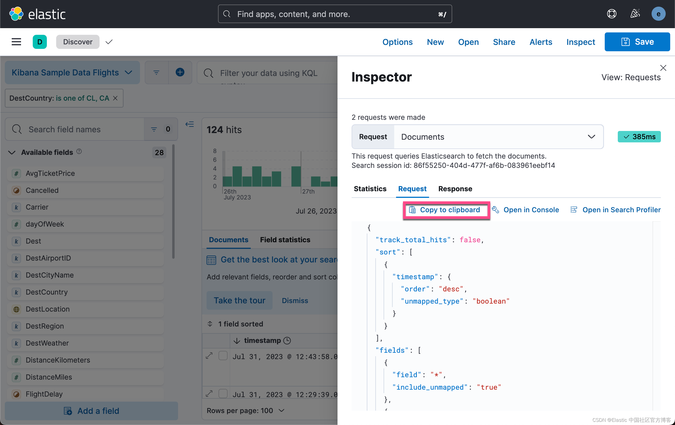Click the user avatar e
This screenshot has height=425, width=675.
[658, 14]
